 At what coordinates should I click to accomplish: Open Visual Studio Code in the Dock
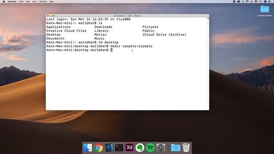point(109,148)
